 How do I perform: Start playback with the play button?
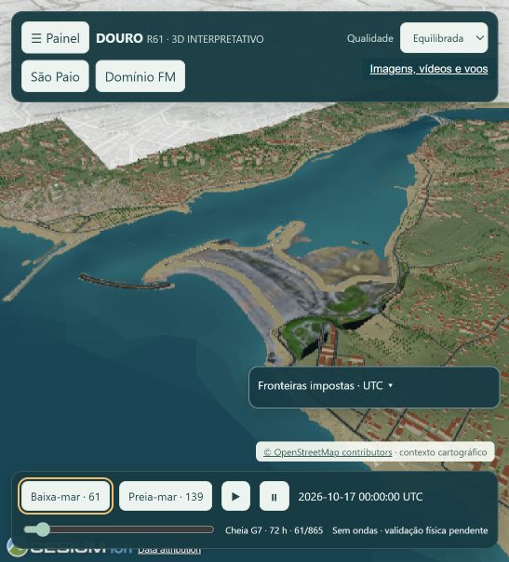click(235, 497)
